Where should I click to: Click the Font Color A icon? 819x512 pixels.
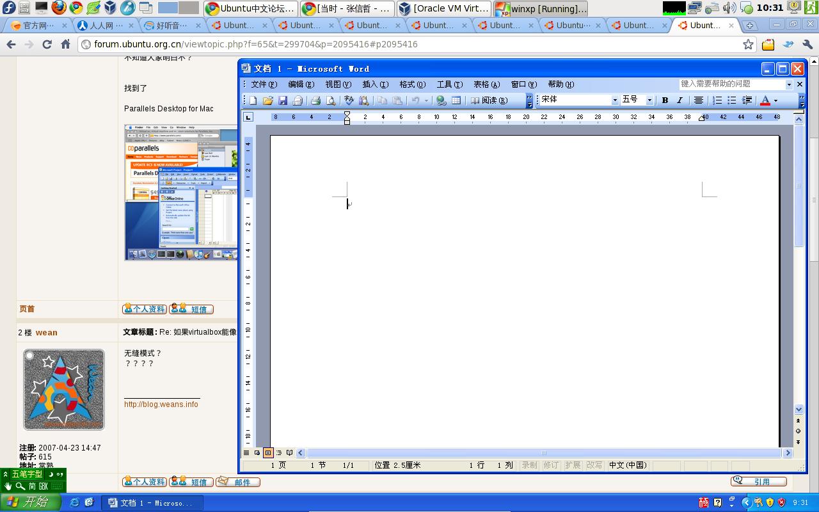[765, 100]
